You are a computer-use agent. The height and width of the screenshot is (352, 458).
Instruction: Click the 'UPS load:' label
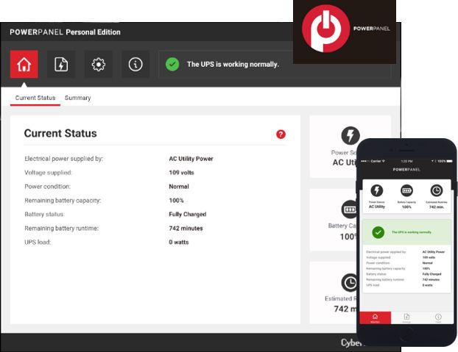tap(38, 243)
